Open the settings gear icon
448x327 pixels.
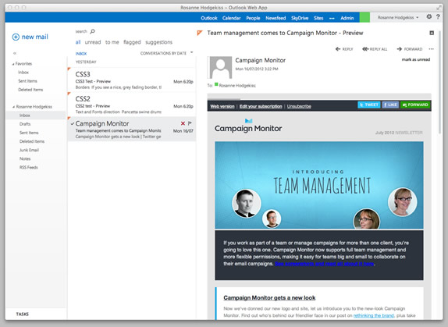coord(428,17)
